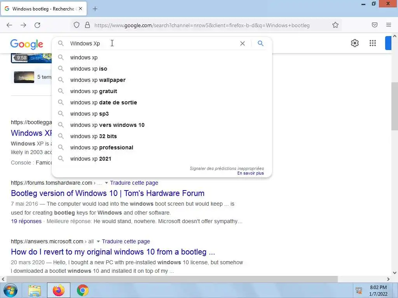Expand dropdown arrow next to answers.microsoft.com
Viewport: 398px width, 298px height.
[x=98, y=241]
